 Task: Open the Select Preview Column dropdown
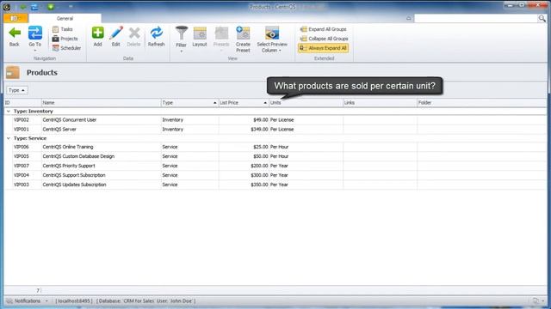(x=272, y=39)
